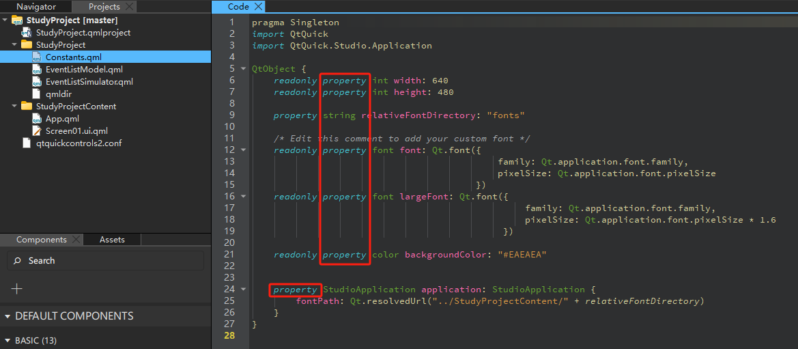This screenshot has width=798, height=349.
Task: Open the Code tab
Action: [239, 7]
